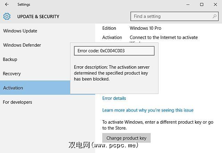
Task: Focus the Find a setting field
Action: [x=172, y=16]
